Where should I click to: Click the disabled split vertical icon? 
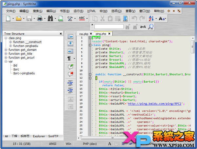pos(70,107)
